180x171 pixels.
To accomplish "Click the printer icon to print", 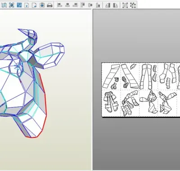I will [x=49, y=5].
